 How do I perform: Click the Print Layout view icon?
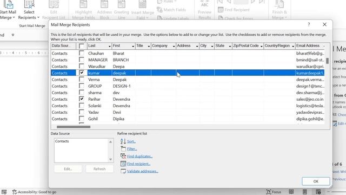[305, 192]
